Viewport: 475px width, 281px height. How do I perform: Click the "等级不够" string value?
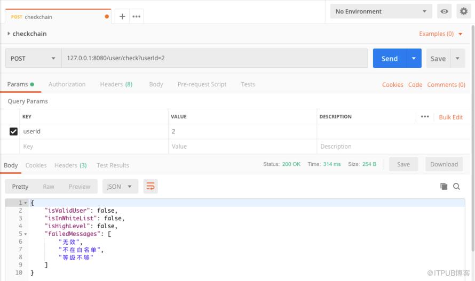click(x=76, y=258)
